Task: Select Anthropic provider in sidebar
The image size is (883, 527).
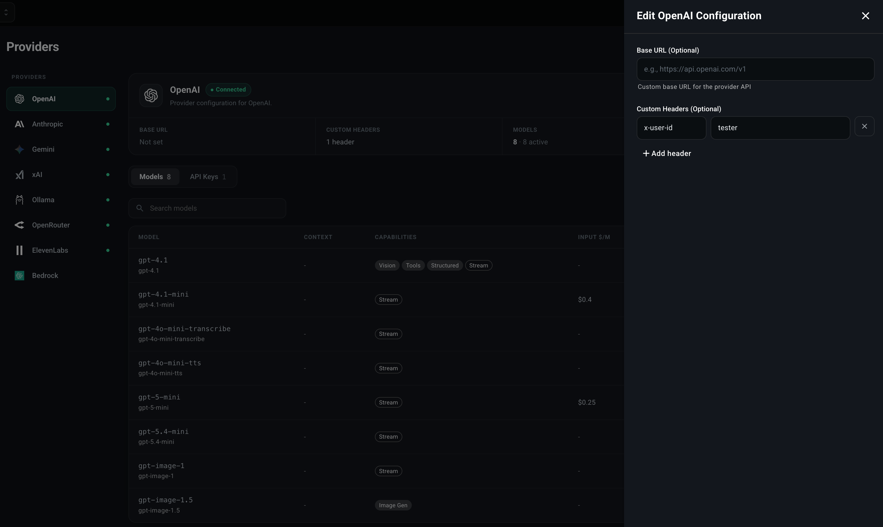Action: [x=61, y=124]
